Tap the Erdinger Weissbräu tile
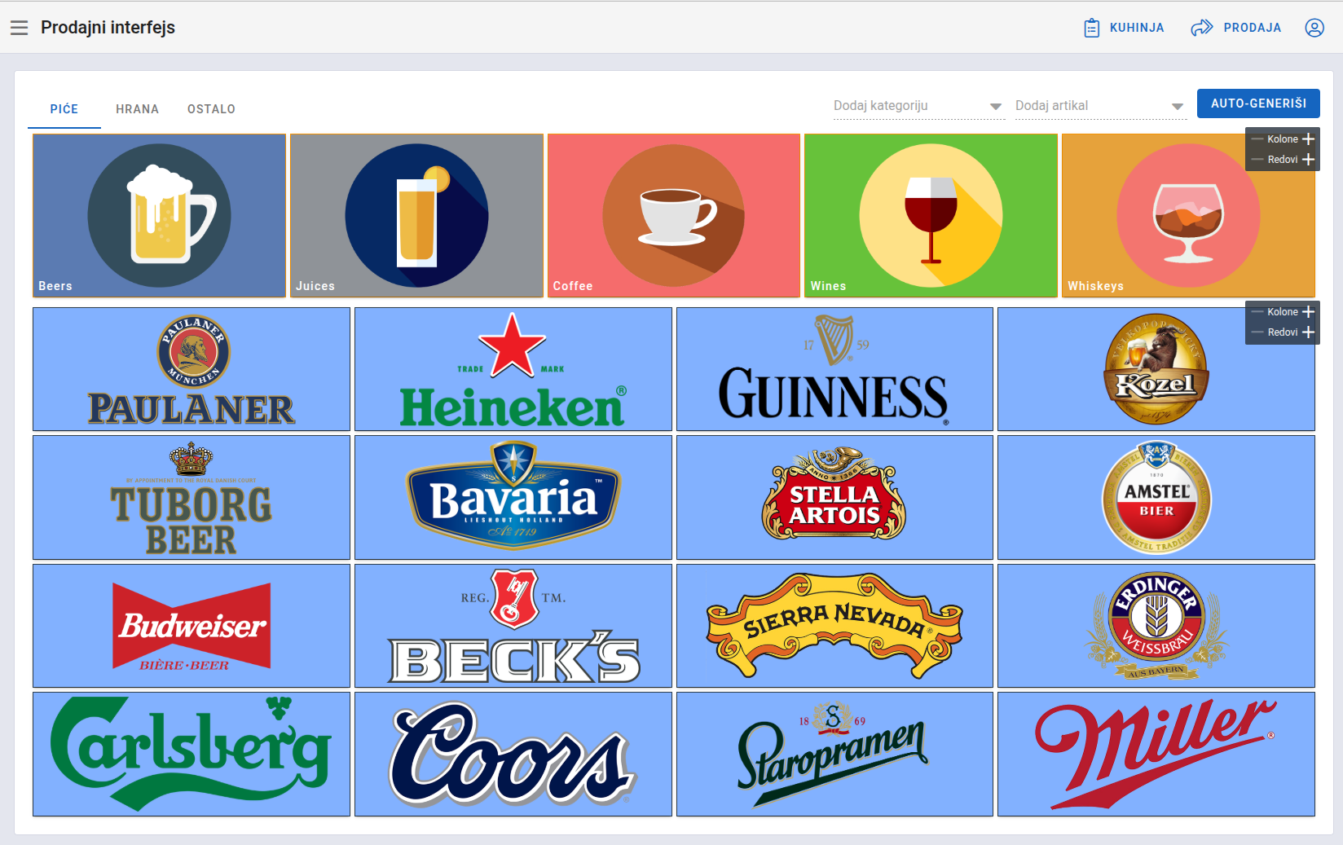Image resolution: width=1343 pixels, height=845 pixels. 1156,626
